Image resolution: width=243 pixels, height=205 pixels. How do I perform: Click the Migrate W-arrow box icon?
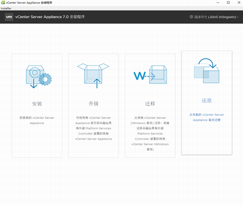pos(150,75)
